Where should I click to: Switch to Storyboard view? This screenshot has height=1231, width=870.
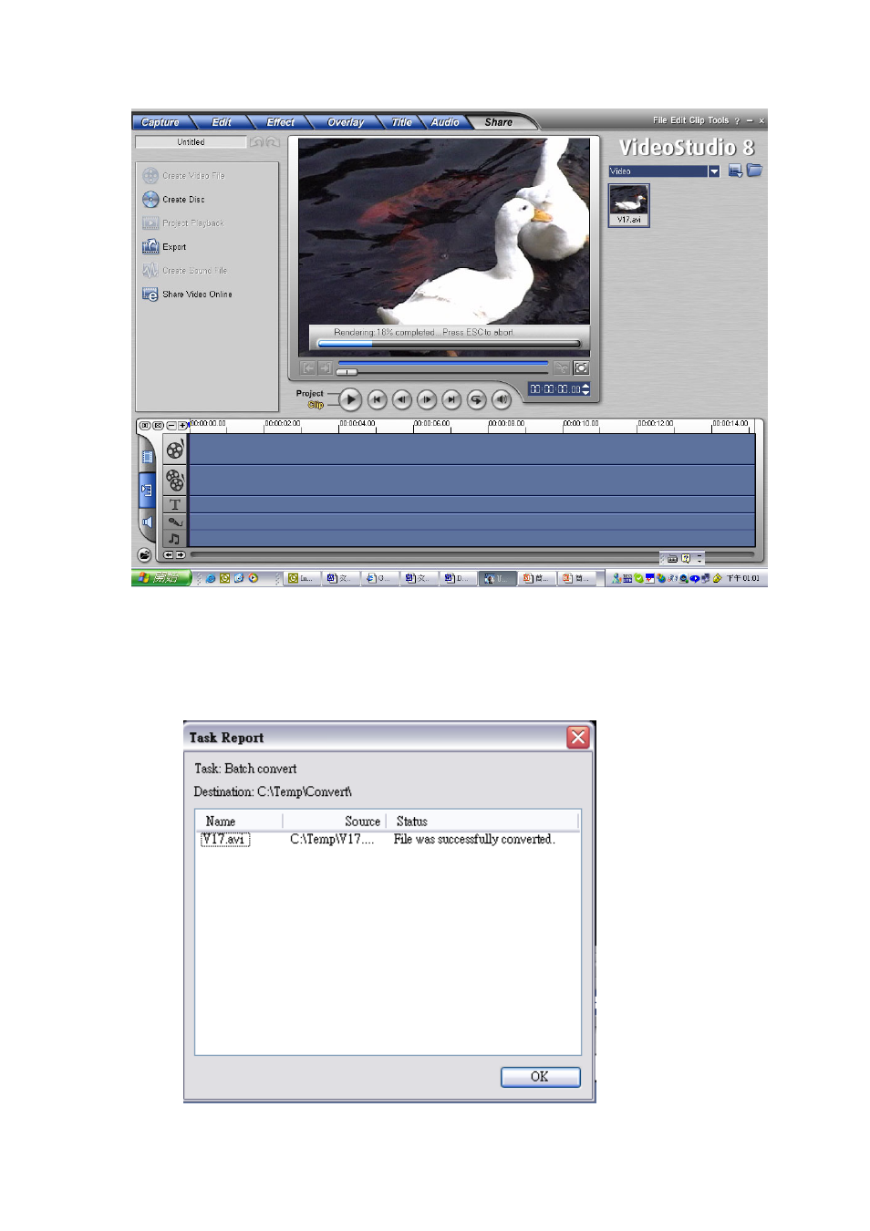148,456
